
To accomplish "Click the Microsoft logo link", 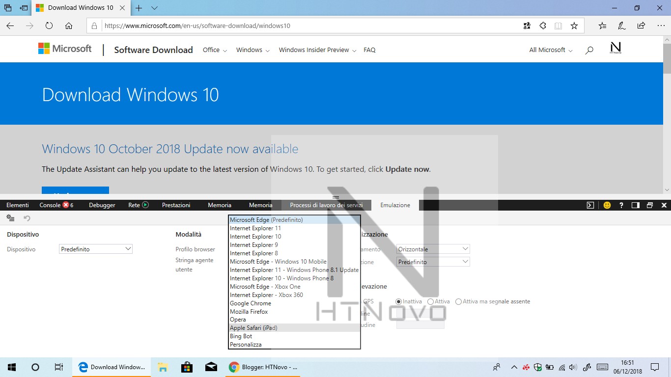I will 65,49.
